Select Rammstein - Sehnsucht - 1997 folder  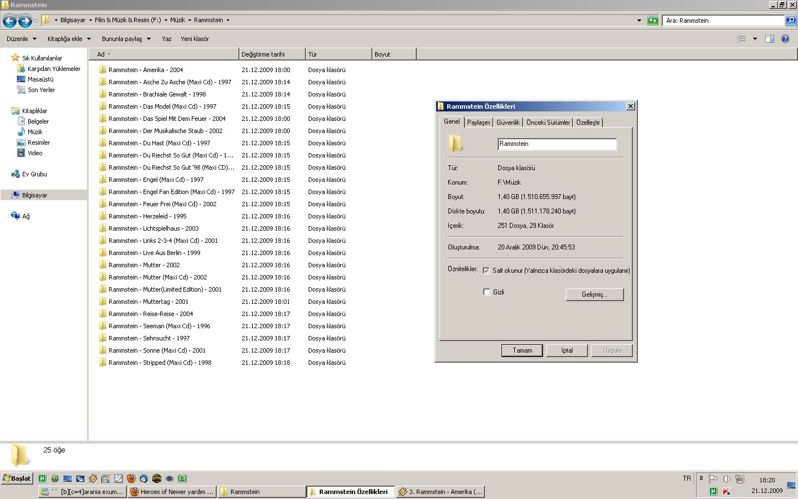pos(149,338)
